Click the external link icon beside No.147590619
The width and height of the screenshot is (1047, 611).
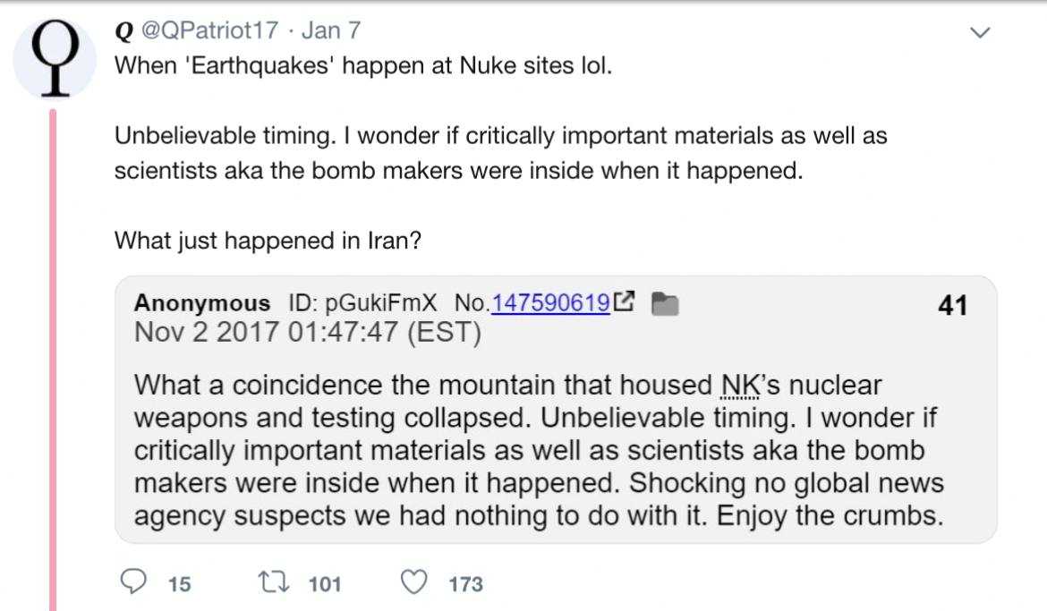(626, 303)
